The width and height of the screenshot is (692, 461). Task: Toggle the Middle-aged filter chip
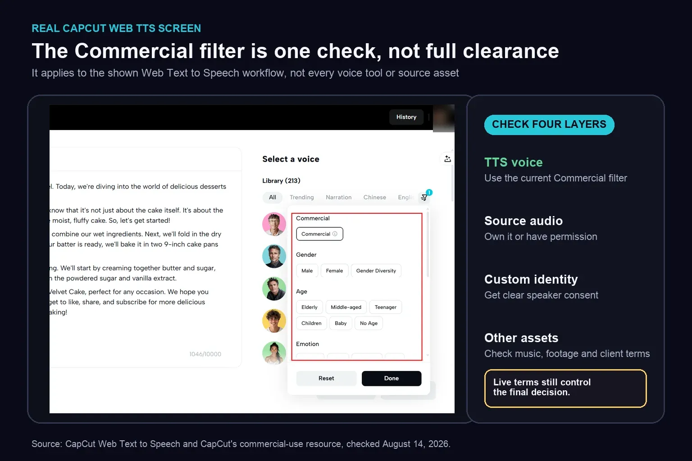(x=346, y=307)
